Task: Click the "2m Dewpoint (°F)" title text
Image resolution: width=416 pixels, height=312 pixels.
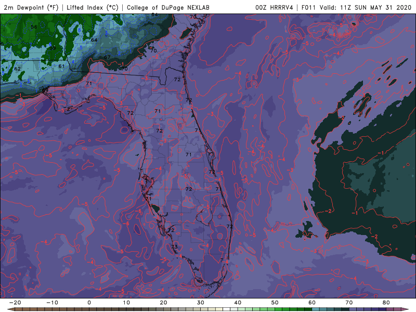Action: [x=31, y=7]
